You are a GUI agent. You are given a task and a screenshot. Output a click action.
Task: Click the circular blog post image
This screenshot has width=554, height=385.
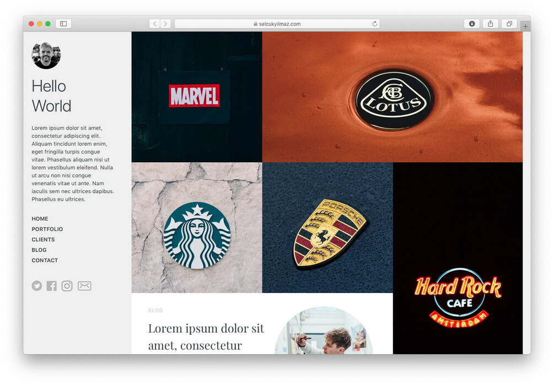click(x=324, y=330)
